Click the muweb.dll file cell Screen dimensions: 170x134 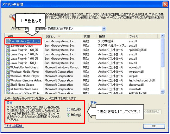[135, 89]
